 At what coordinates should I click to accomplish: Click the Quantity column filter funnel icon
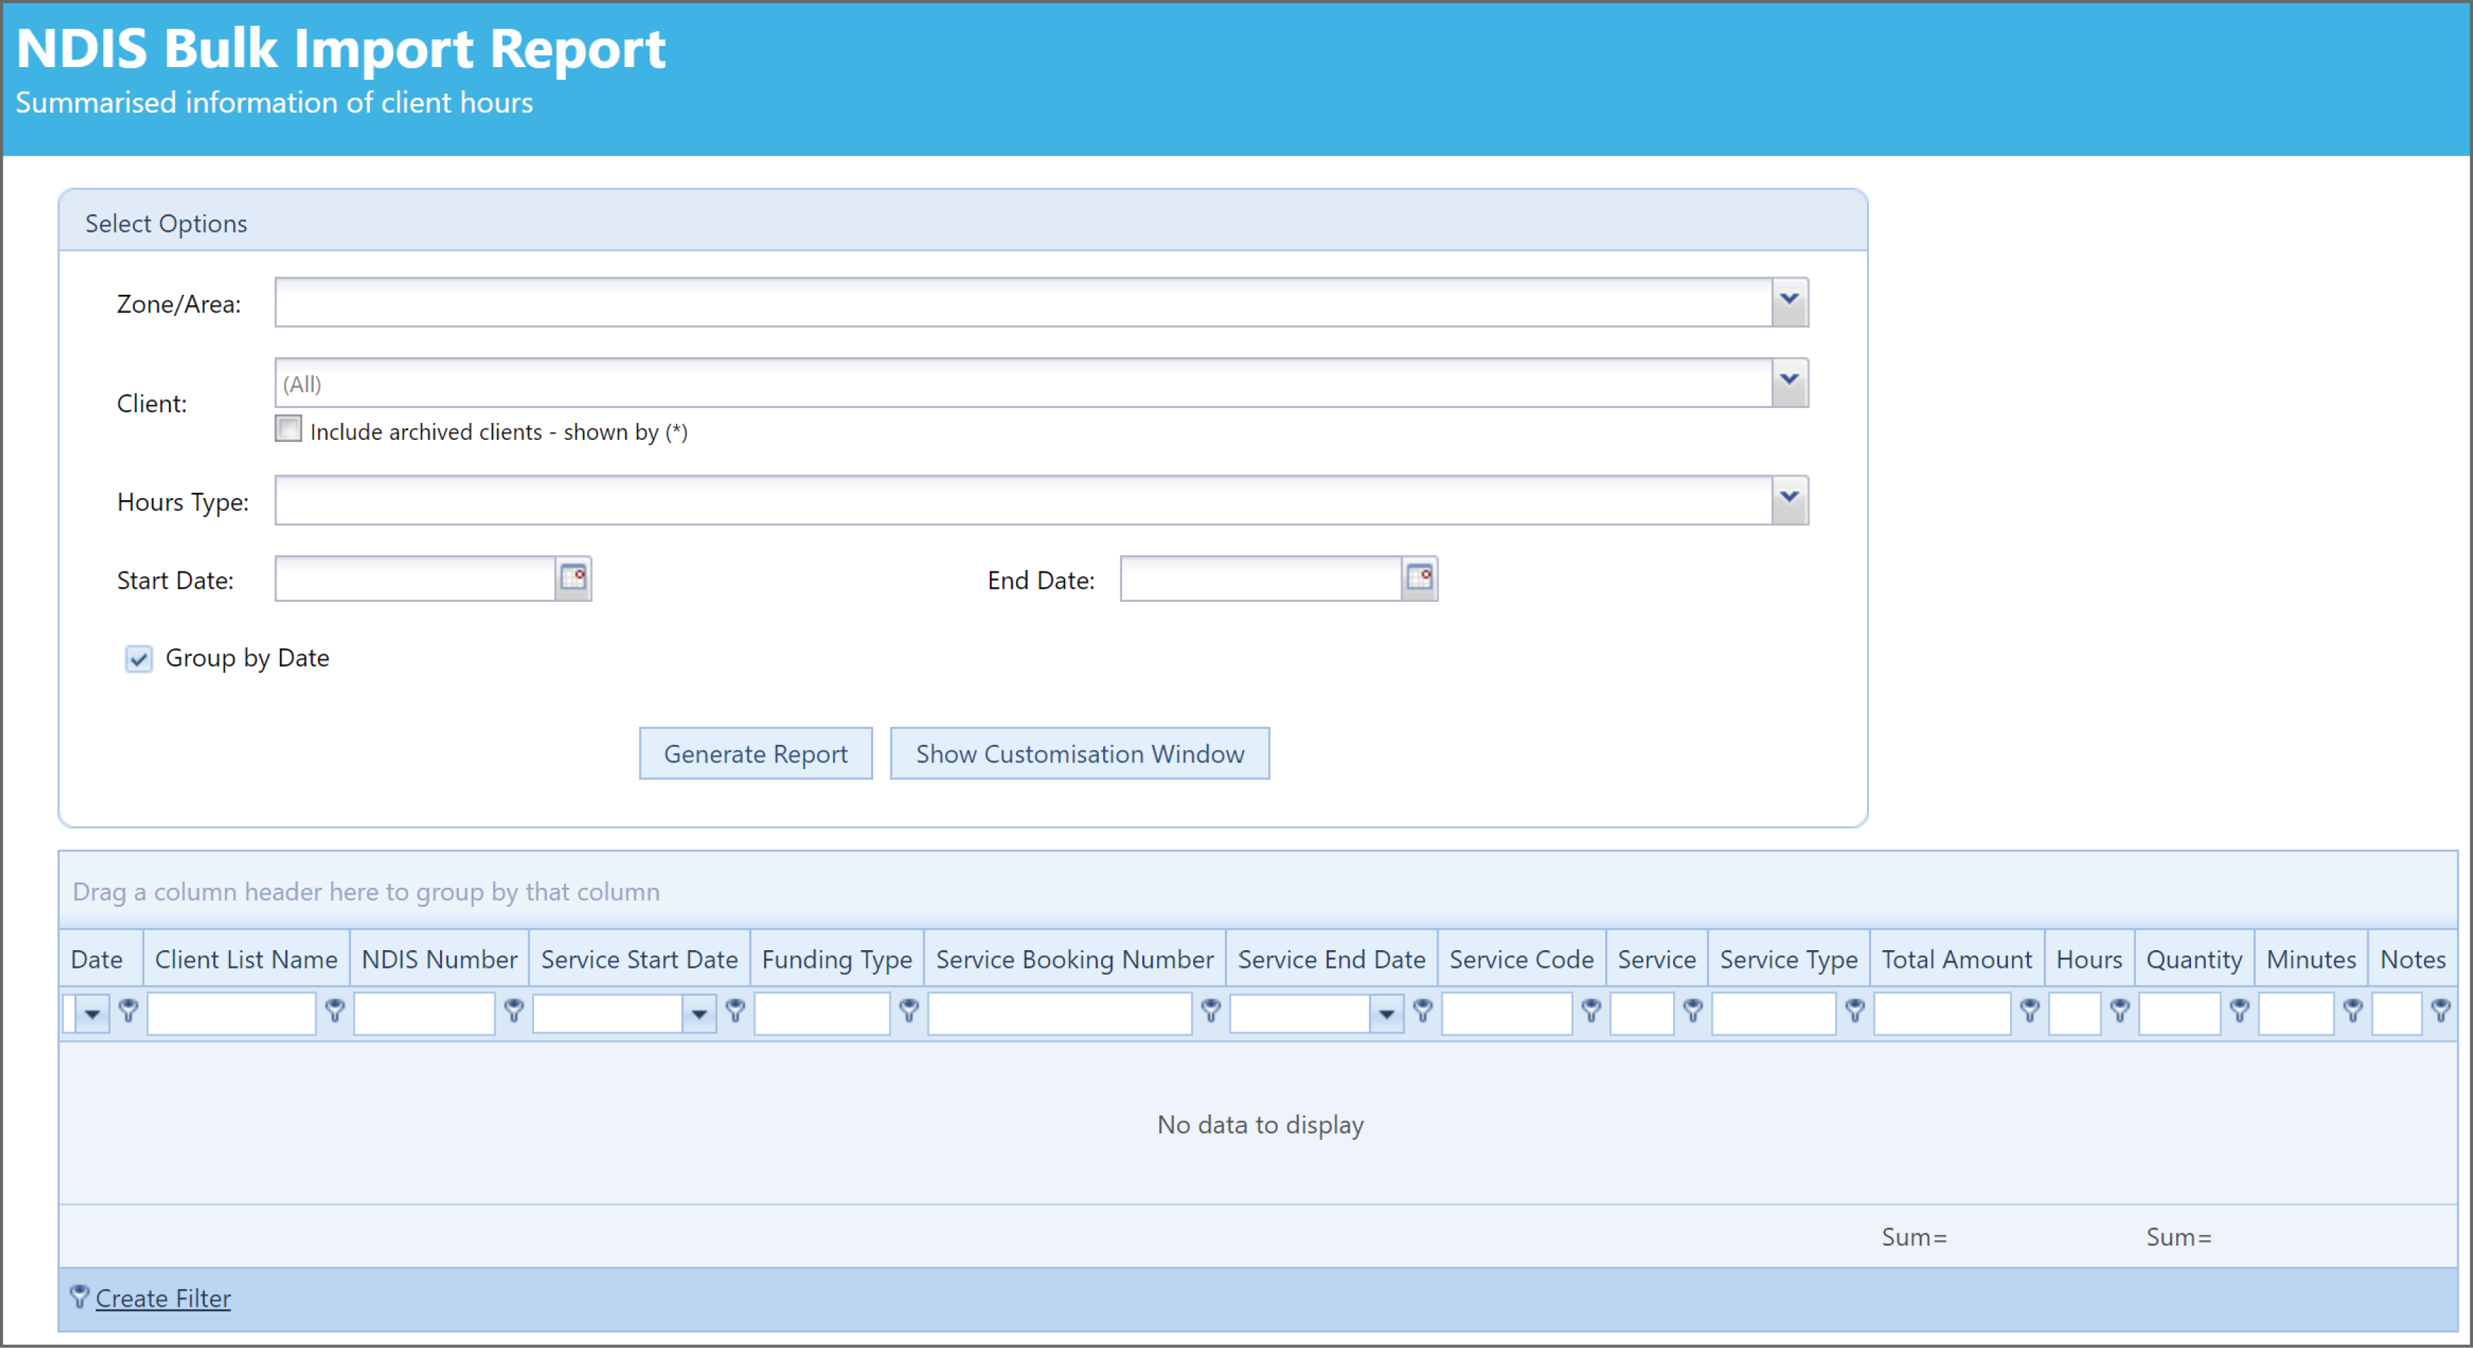[x=2238, y=1010]
